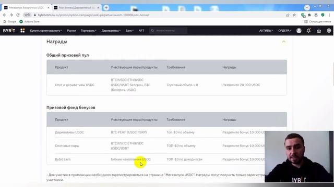Click the Гибкие накопления USDC cell
Screen dimensions: 334x187
(x=130, y=159)
